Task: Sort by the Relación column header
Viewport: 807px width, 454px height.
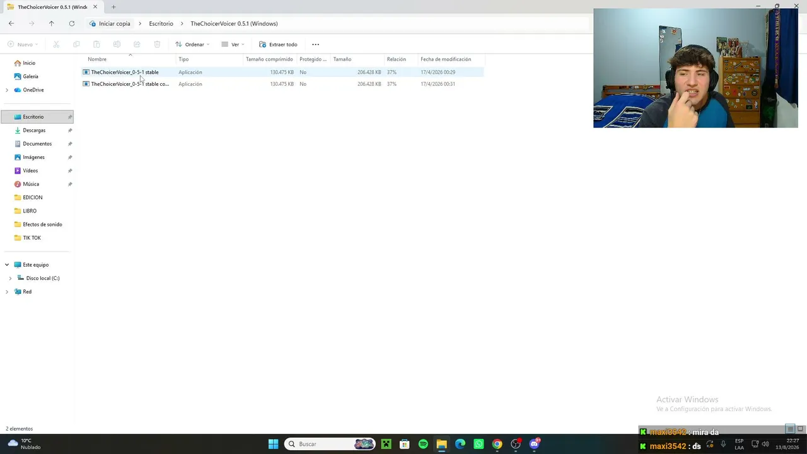Action: pos(397,59)
